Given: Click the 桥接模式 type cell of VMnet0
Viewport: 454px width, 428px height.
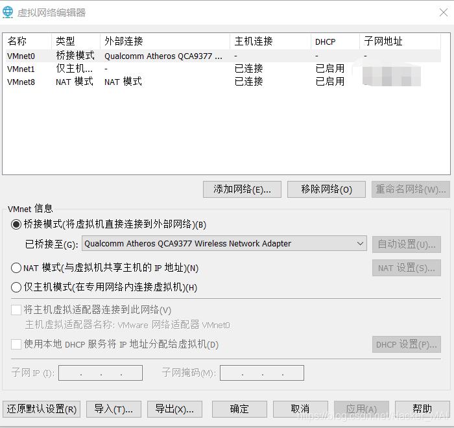Looking at the screenshot, I should click(x=75, y=56).
